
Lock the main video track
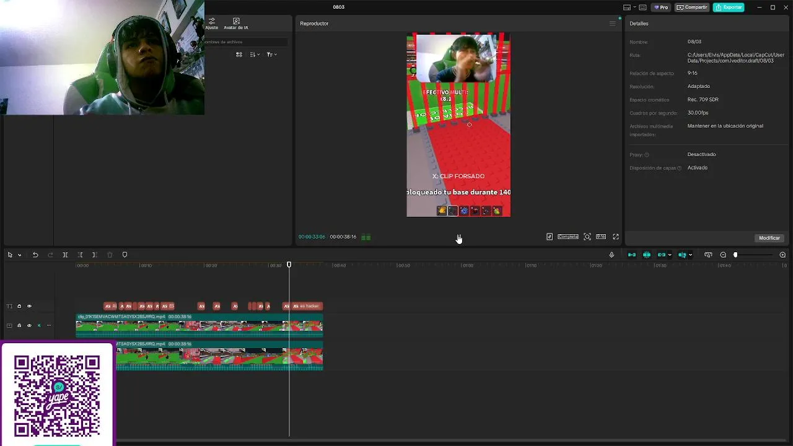pyautogui.click(x=19, y=325)
